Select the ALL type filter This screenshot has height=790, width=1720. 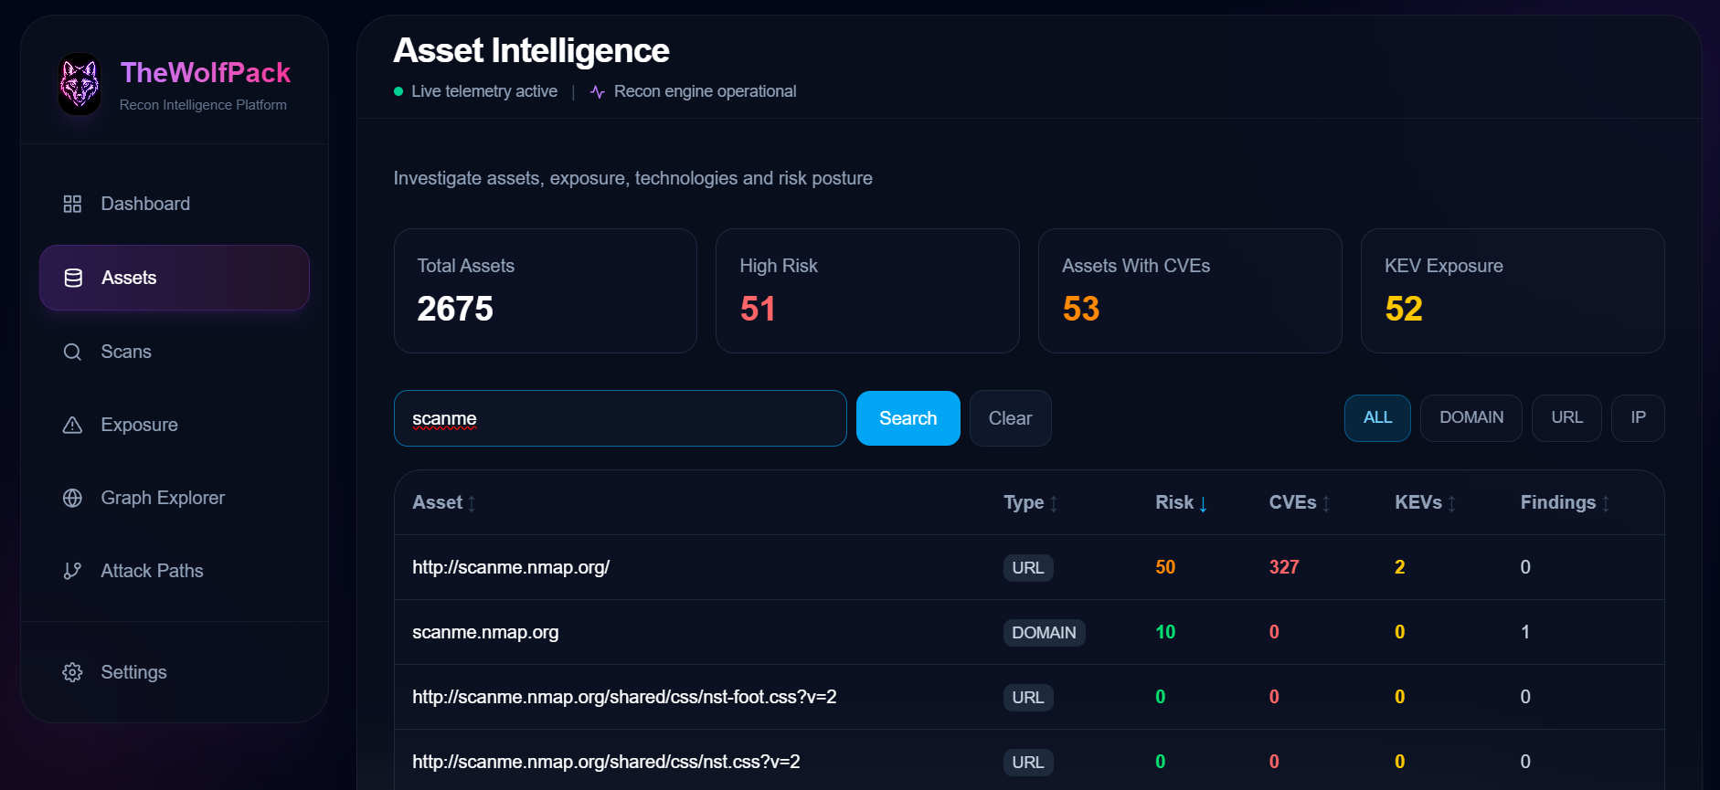tap(1377, 418)
